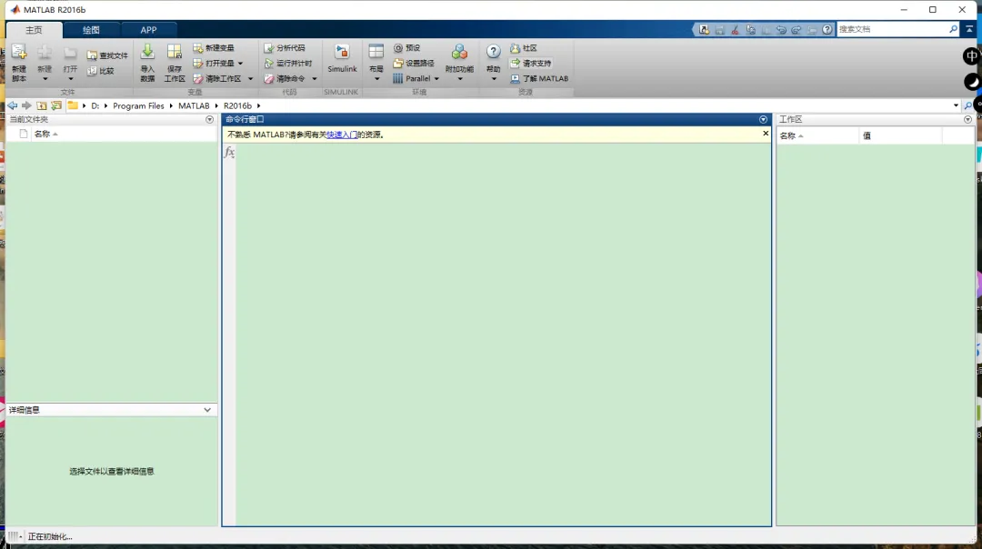Expand the 清除命令 dropdown arrow
982x549 pixels.
(x=315, y=79)
